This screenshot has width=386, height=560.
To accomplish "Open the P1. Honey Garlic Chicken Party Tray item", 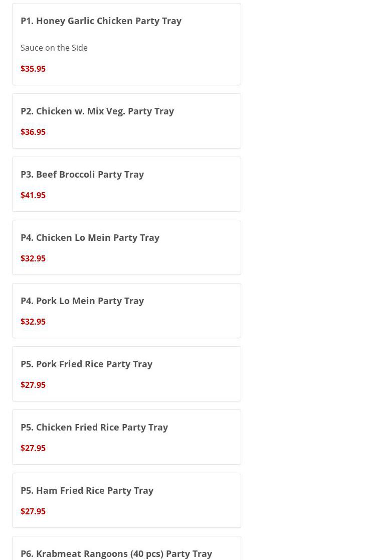I will tap(101, 21).
